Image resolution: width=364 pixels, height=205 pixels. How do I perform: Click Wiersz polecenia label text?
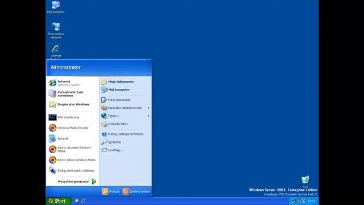[x=68, y=117]
